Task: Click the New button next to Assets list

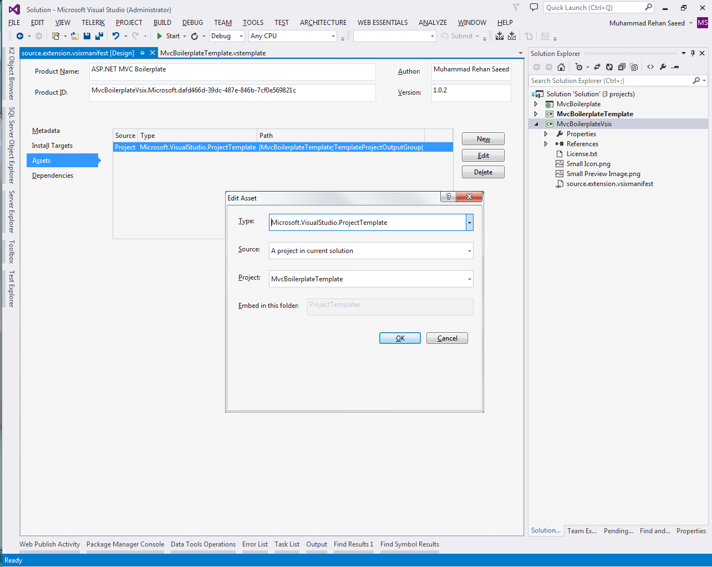Action: [x=482, y=138]
